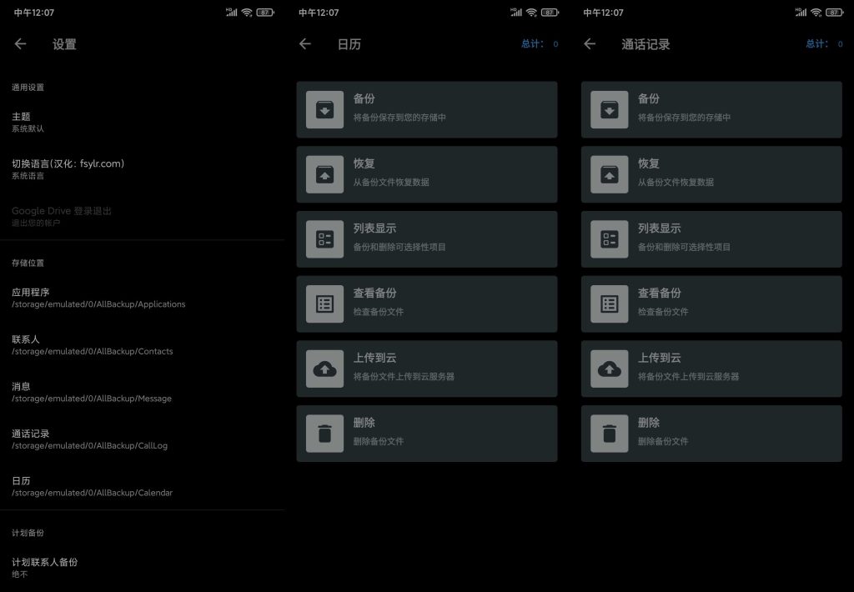
Task: Select the cloud upload icon on Calendar screen
Action: pyautogui.click(x=325, y=368)
